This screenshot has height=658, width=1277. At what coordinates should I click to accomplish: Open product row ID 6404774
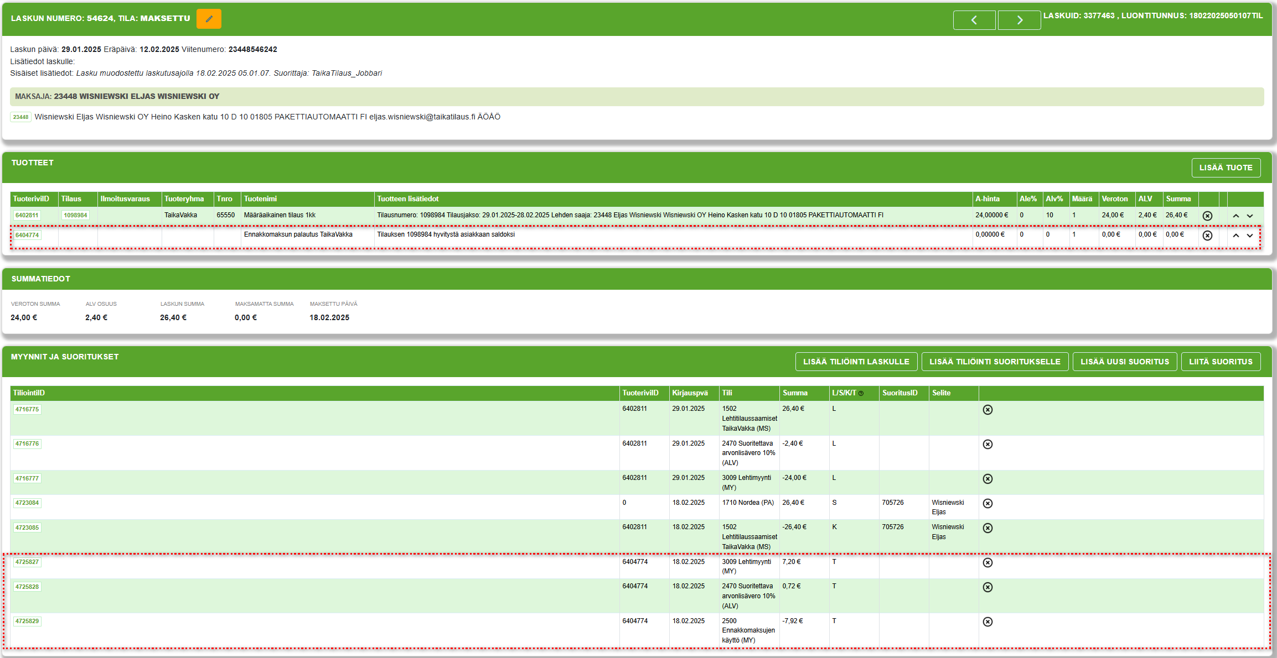click(x=27, y=236)
